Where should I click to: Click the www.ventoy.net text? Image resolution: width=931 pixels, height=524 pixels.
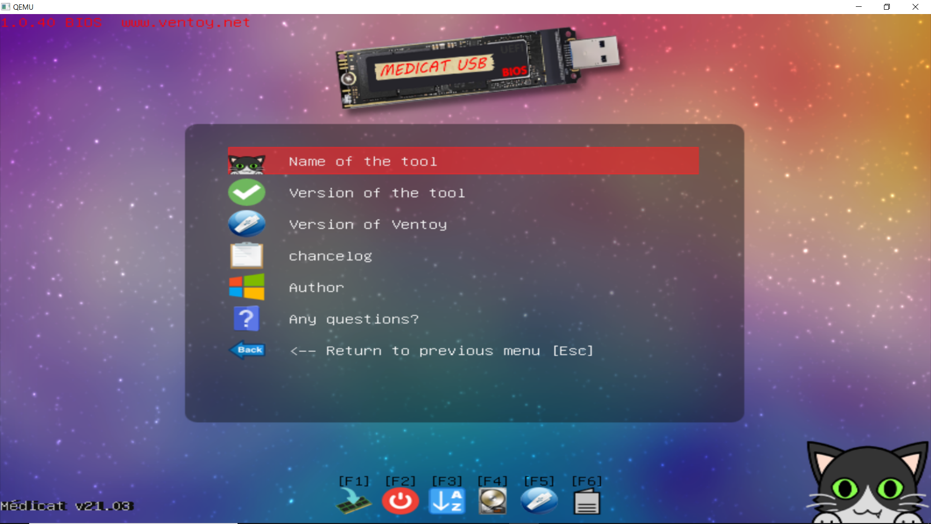point(186,23)
